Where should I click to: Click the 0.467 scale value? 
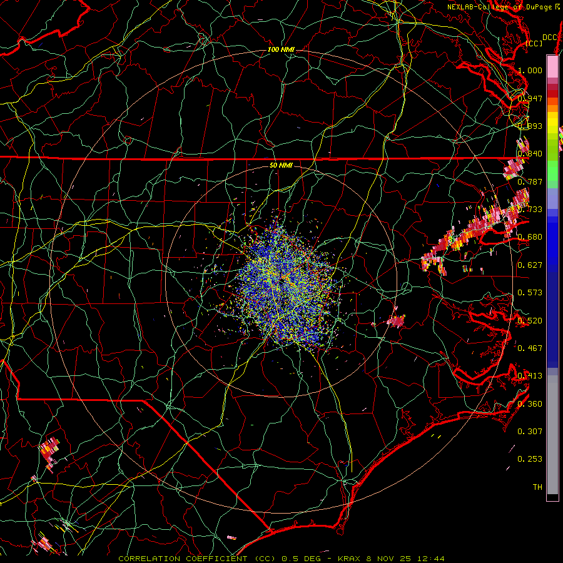pyautogui.click(x=530, y=348)
